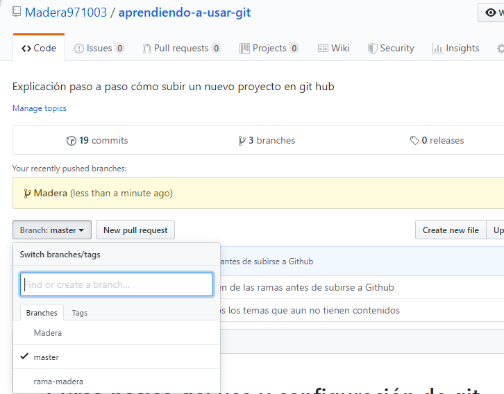
Task: Switch to the Tags tab in switcher
Action: coord(80,313)
